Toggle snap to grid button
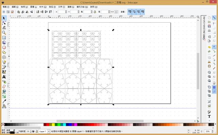This screenshot has height=135, width=218. coord(214,87)
